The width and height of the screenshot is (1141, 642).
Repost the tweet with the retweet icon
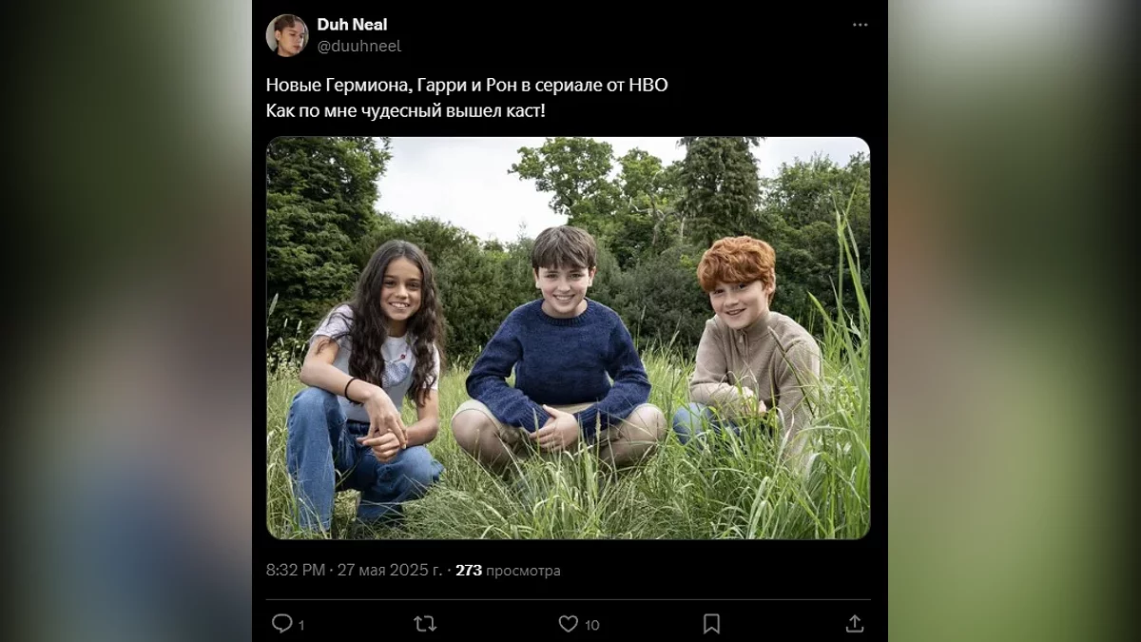coord(425,623)
